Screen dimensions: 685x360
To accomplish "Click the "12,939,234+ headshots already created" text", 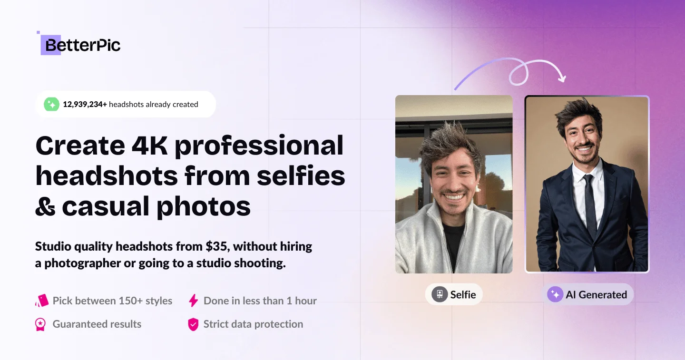I will [x=130, y=104].
